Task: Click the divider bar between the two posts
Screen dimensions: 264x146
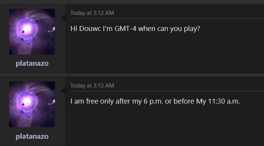Action: click(132, 75)
